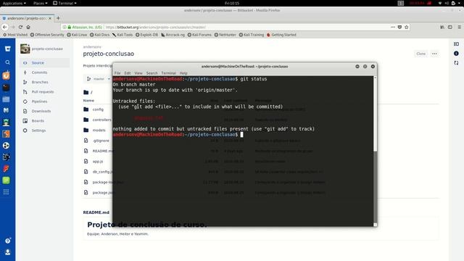Open Bitbucket help question mark icon
The width and height of the screenshot is (464, 261).
click(x=7, y=241)
